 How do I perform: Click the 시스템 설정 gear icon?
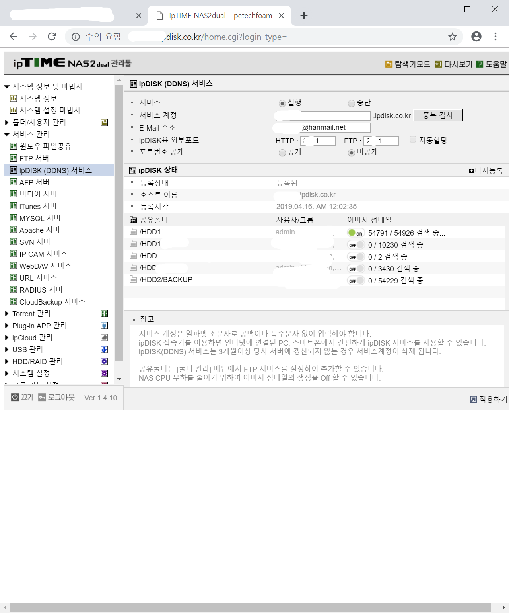(104, 373)
